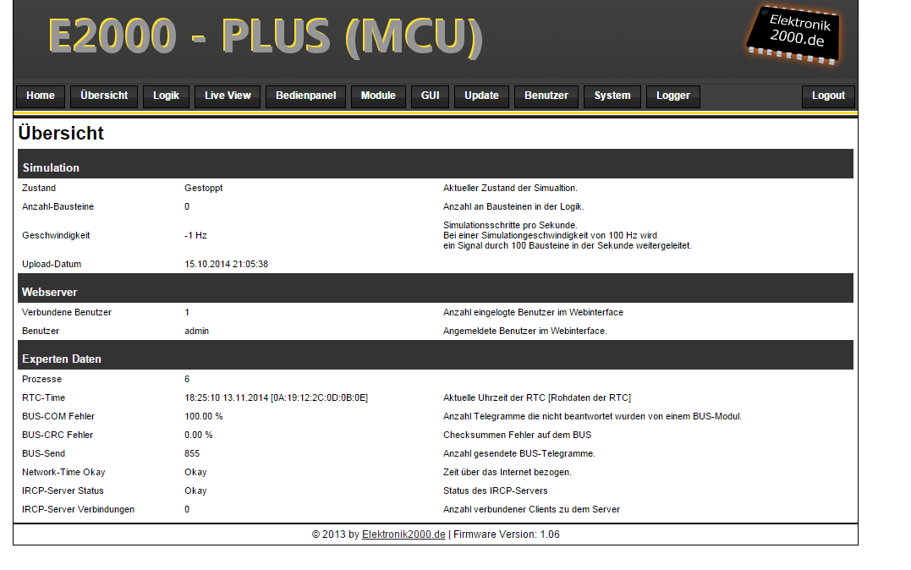The height and width of the screenshot is (570, 911).
Task: Open the Logik page
Action: pyautogui.click(x=166, y=96)
